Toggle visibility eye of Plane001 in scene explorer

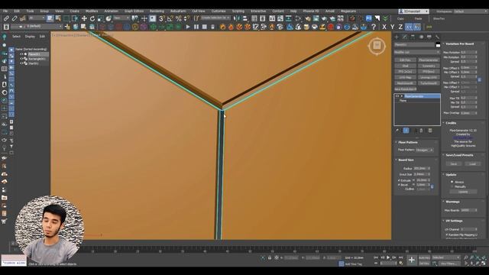tap(21, 54)
